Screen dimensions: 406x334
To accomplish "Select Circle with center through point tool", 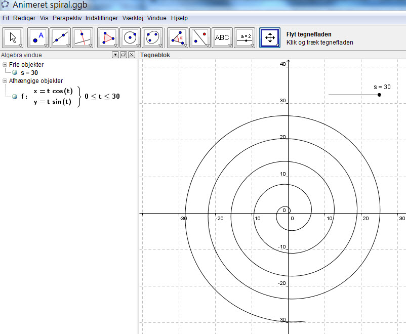I will coord(130,37).
